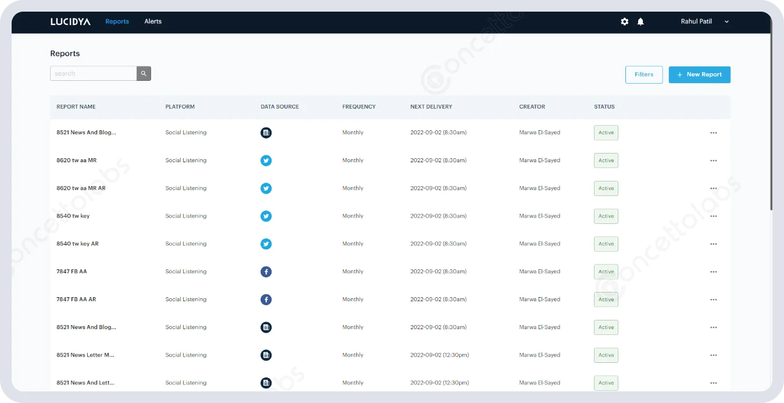Open the ellipsis menu for 8620 tw aa MR AR
The width and height of the screenshot is (784, 403).
pyautogui.click(x=713, y=188)
